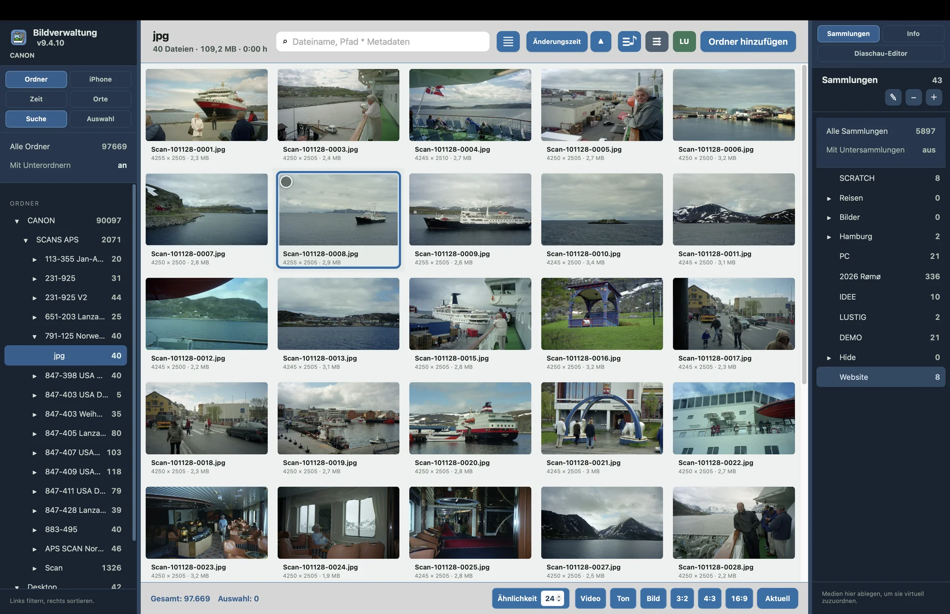The image size is (950, 614).
Task: Collapse the CANON folder tree
Action: (17, 221)
